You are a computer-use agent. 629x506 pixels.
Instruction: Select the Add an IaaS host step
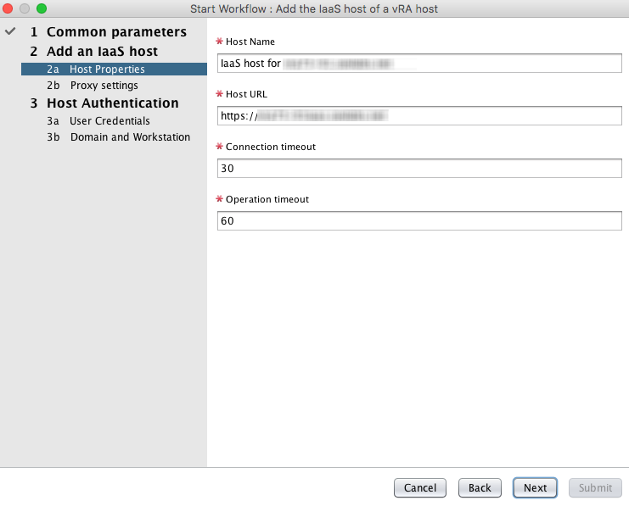[x=94, y=52]
